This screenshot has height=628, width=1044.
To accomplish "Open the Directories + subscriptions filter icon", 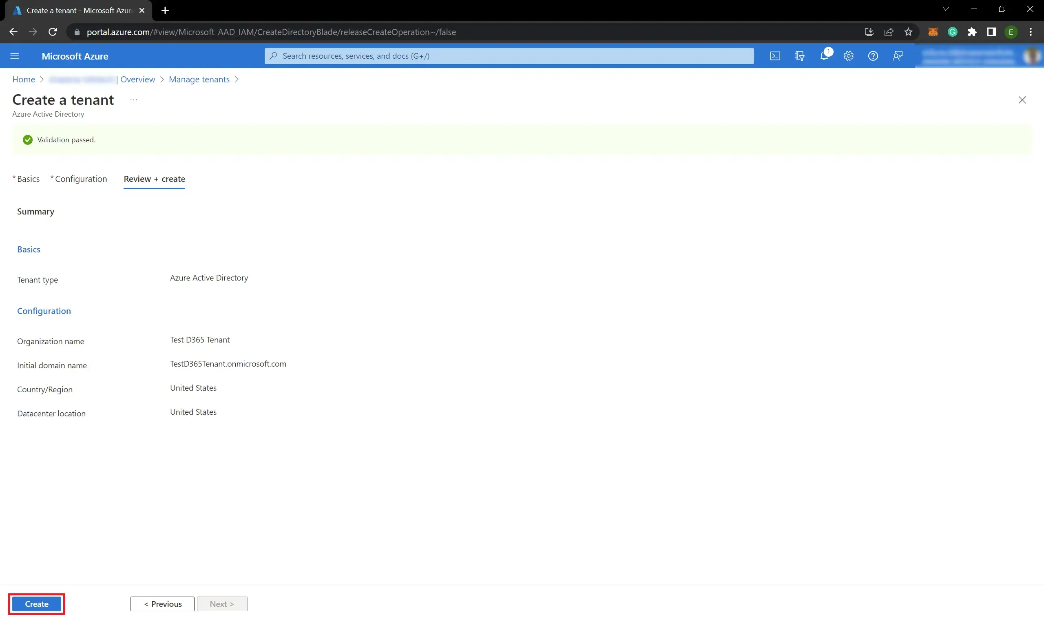I will point(799,56).
